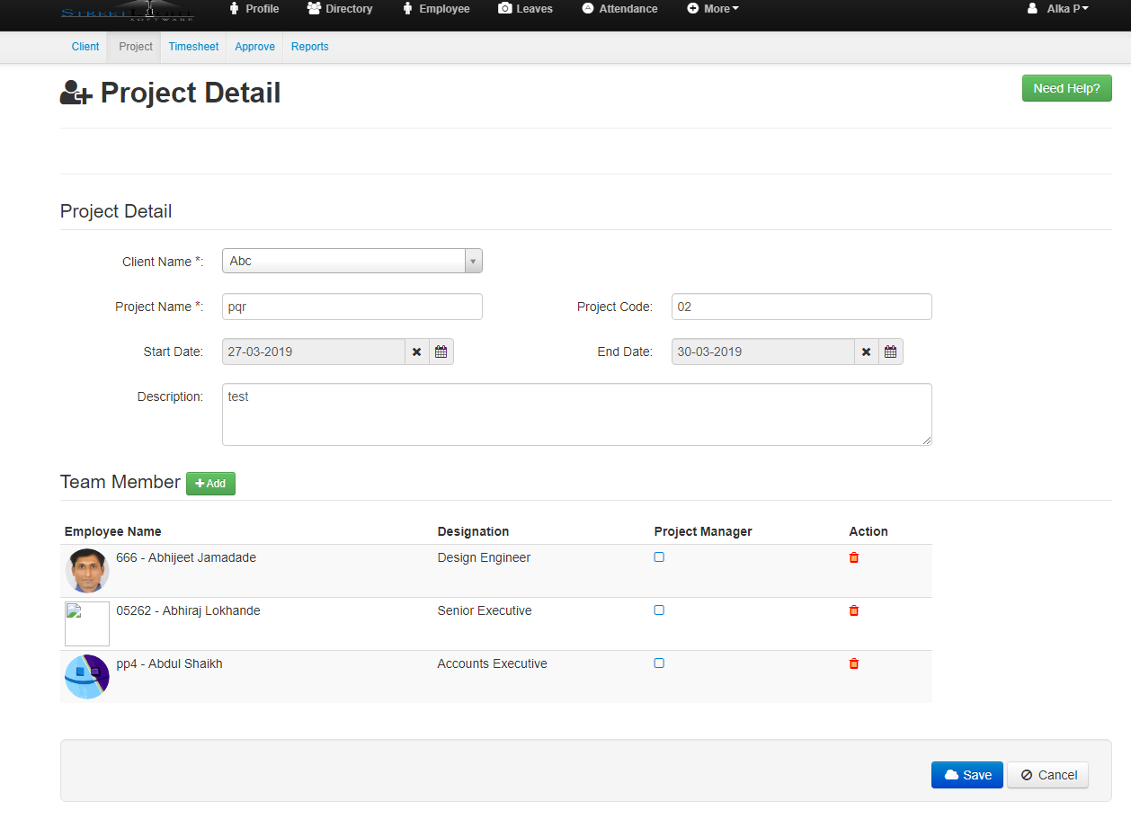Mark Abhijeet Jamadade as Project Manager
Viewport: 1131px width, 819px height.
point(659,557)
